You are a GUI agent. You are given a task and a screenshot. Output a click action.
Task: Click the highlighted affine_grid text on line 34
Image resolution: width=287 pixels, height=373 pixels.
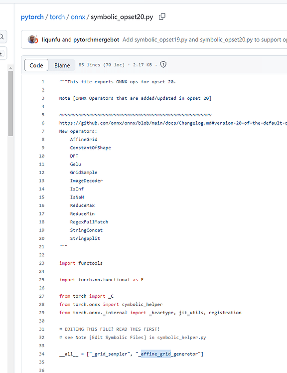tap(156, 354)
